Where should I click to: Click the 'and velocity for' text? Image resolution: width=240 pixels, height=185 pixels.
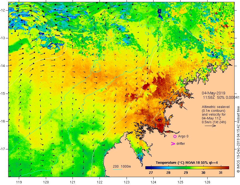pos(214,115)
